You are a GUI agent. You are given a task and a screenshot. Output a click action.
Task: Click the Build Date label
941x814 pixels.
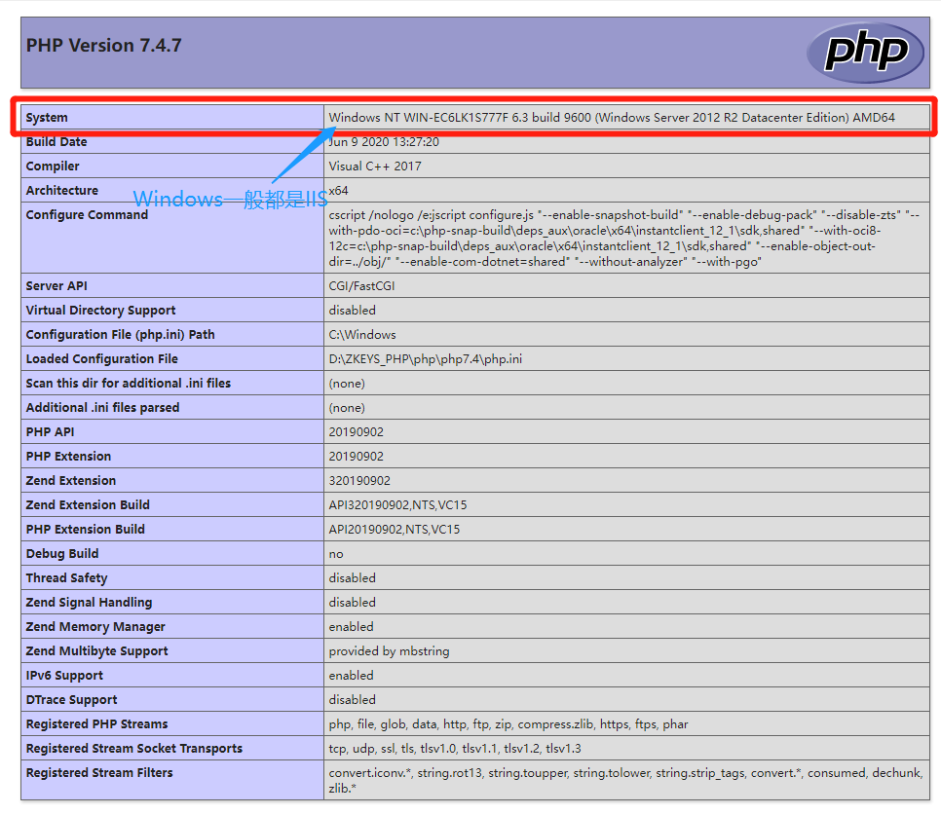coord(56,142)
